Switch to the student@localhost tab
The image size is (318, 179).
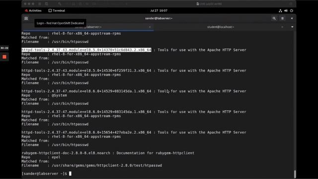coord(221,27)
